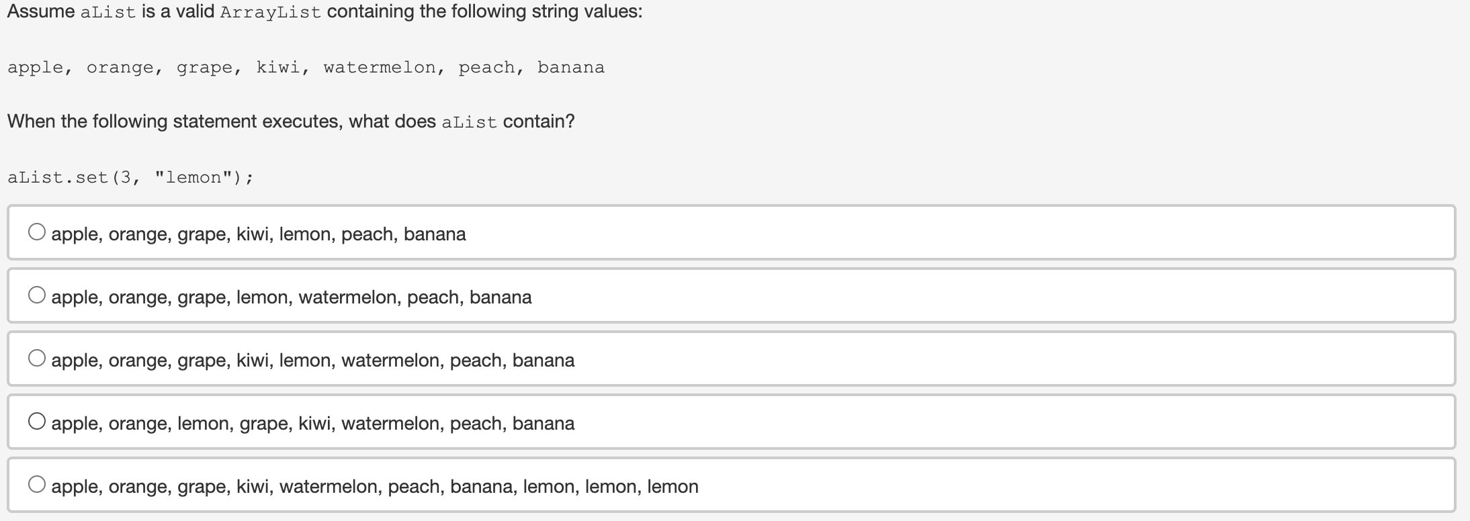
Task: Select the first answer radio button
Action: click(x=38, y=232)
